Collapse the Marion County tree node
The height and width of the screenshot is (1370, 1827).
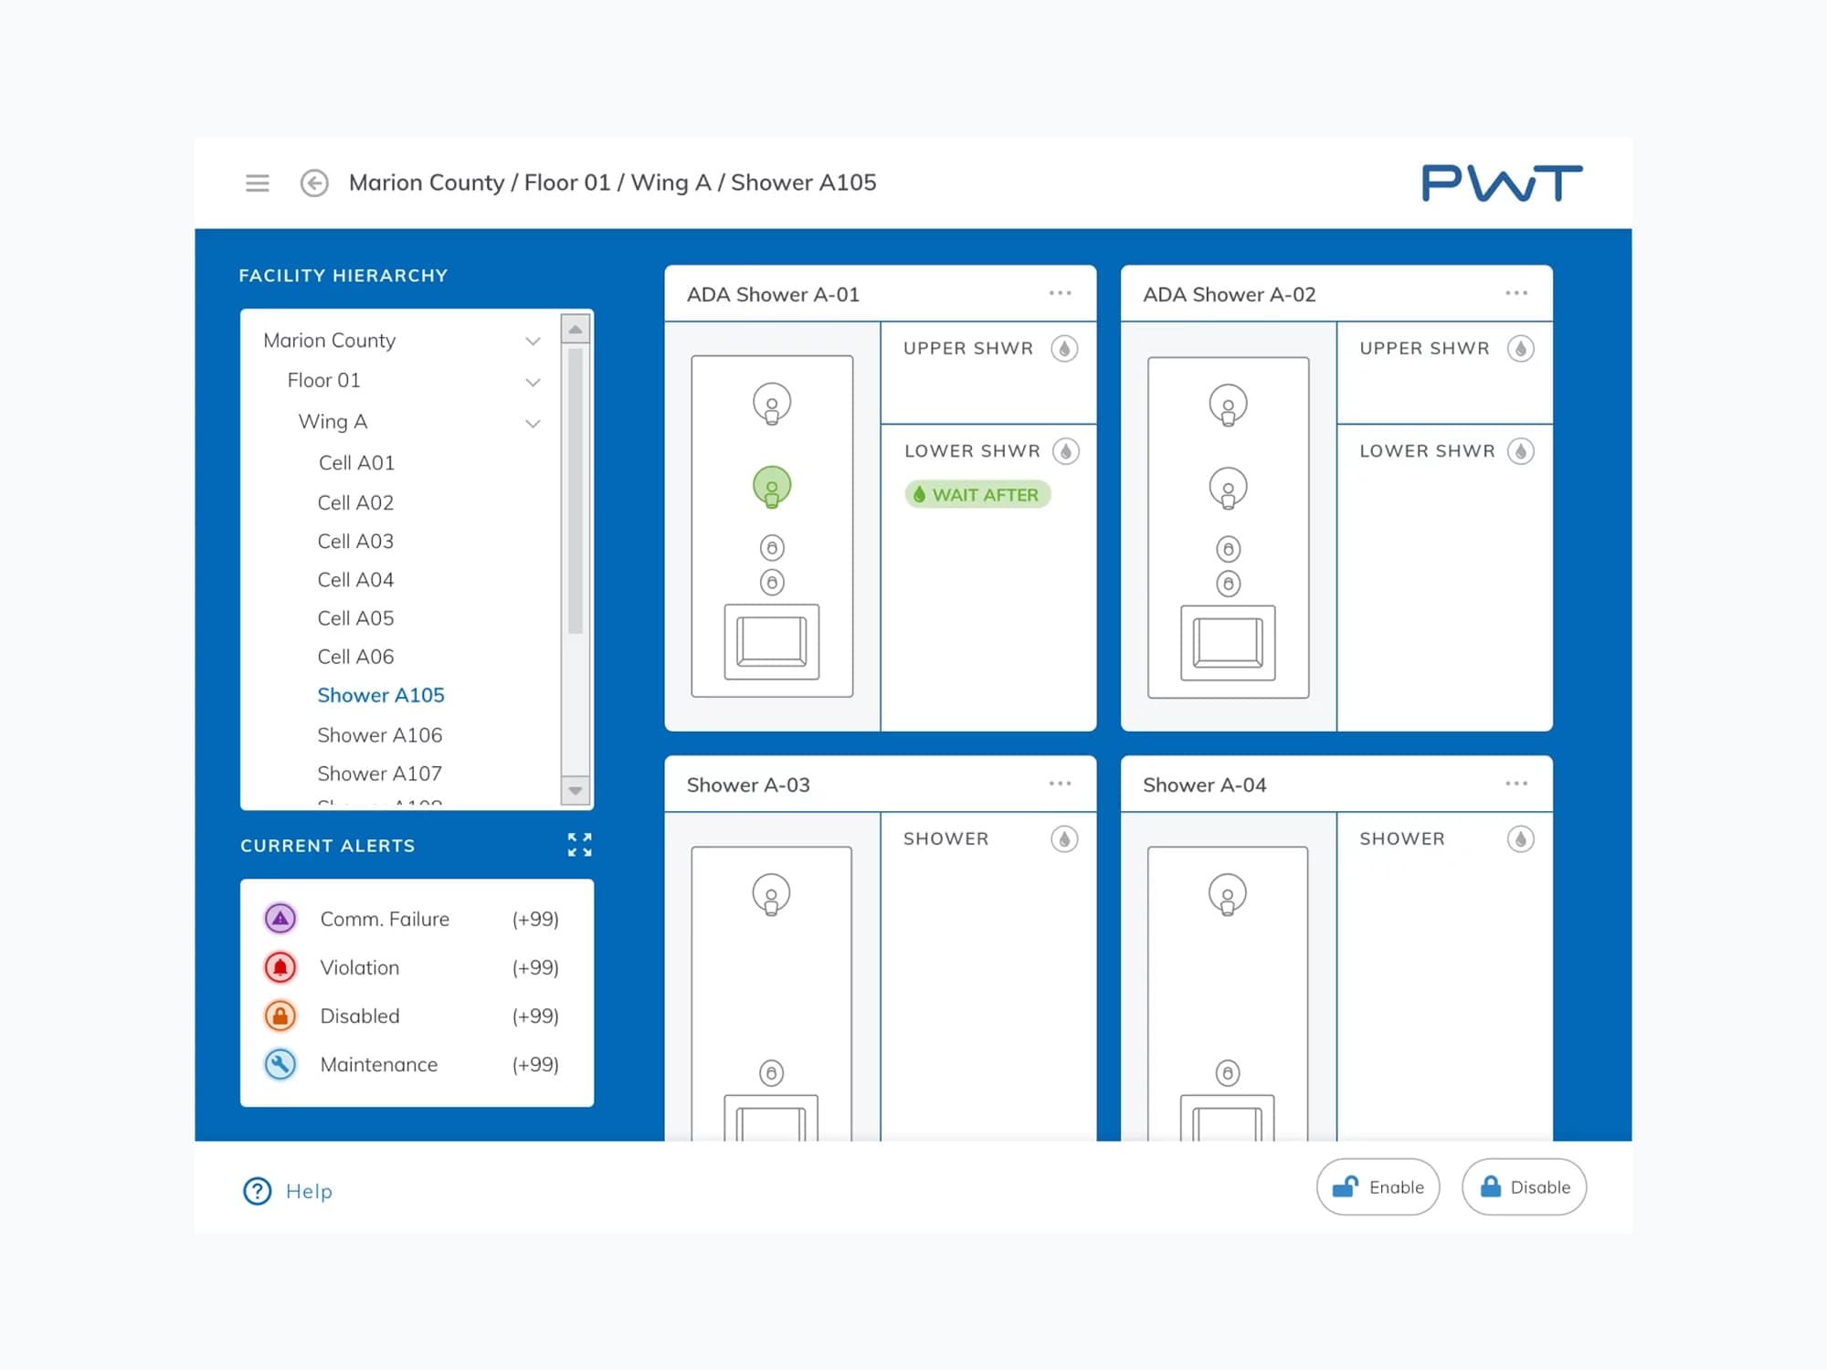pyautogui.click(x=533, y=341)
